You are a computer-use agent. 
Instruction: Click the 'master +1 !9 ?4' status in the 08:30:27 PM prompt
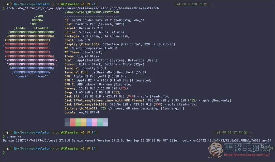[x=82, y=132]
